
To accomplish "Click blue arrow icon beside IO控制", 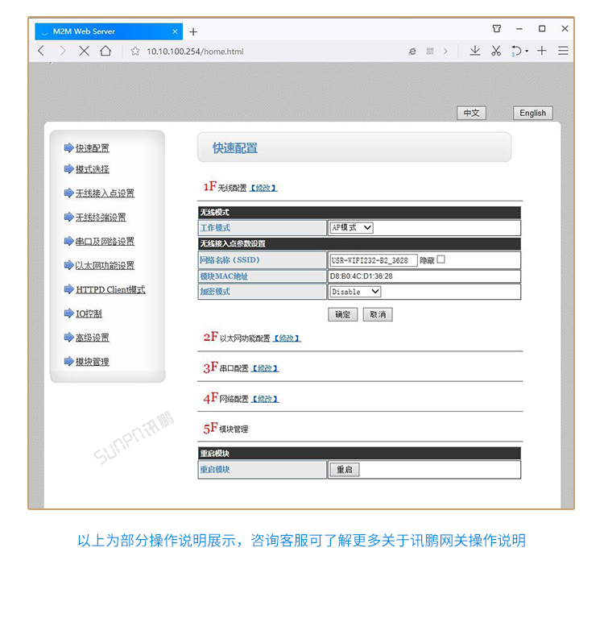I will coord(68,313).
